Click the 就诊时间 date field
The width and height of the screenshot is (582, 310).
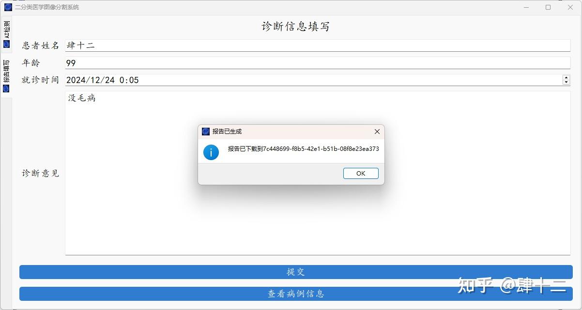tap(194, 79)
